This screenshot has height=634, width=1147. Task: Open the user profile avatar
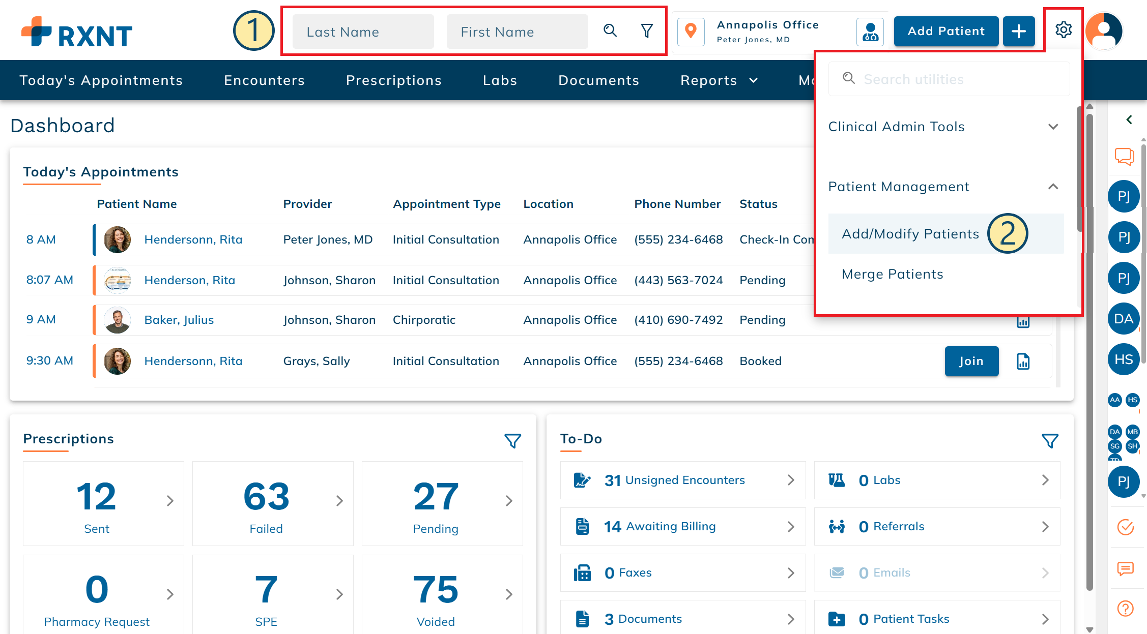click(x=1104, y=31)
